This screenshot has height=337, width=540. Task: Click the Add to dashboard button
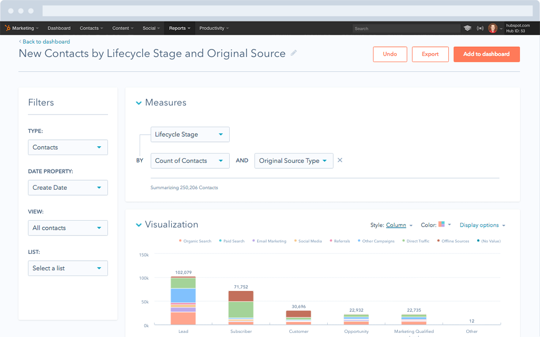click(x=487, y=54)
